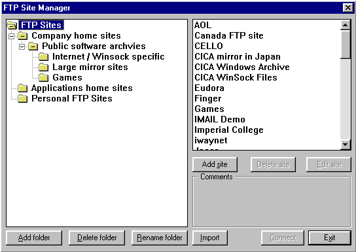Select Canada FTP site entry

pyautogui.click(x=266, y=35)
